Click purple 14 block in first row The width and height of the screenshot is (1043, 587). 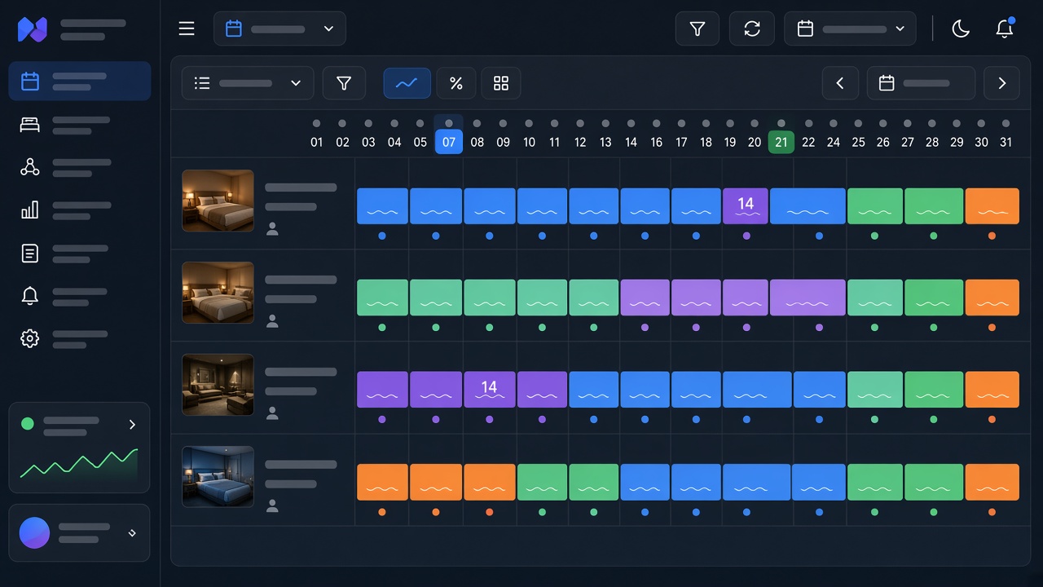(746, 206)
